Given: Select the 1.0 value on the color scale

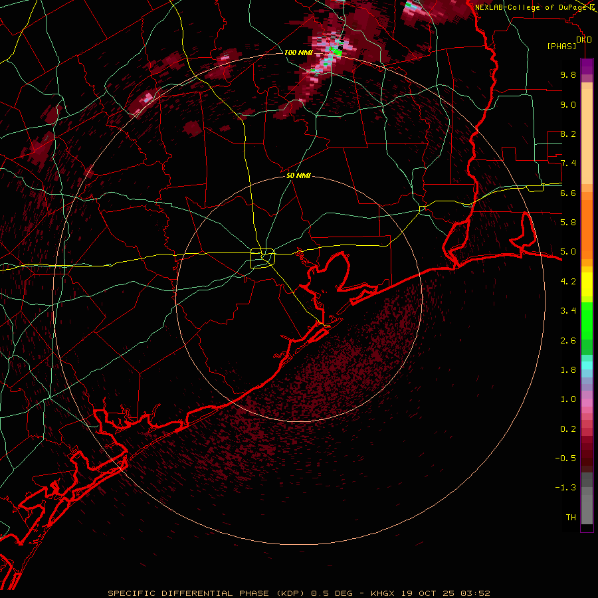Looking at the screenshot, I should click(x=568, y=399).
